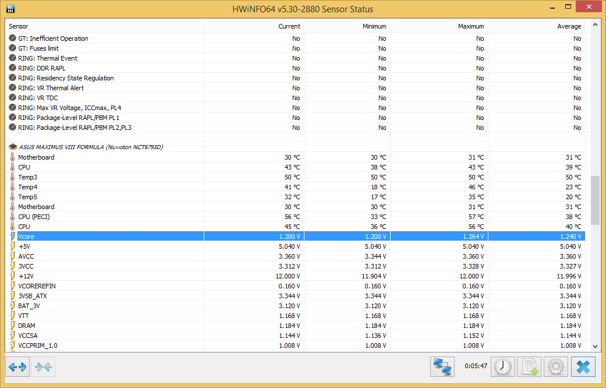Minimize the HWiNFO64 window

pyautogui.click(x=552, y=8)
